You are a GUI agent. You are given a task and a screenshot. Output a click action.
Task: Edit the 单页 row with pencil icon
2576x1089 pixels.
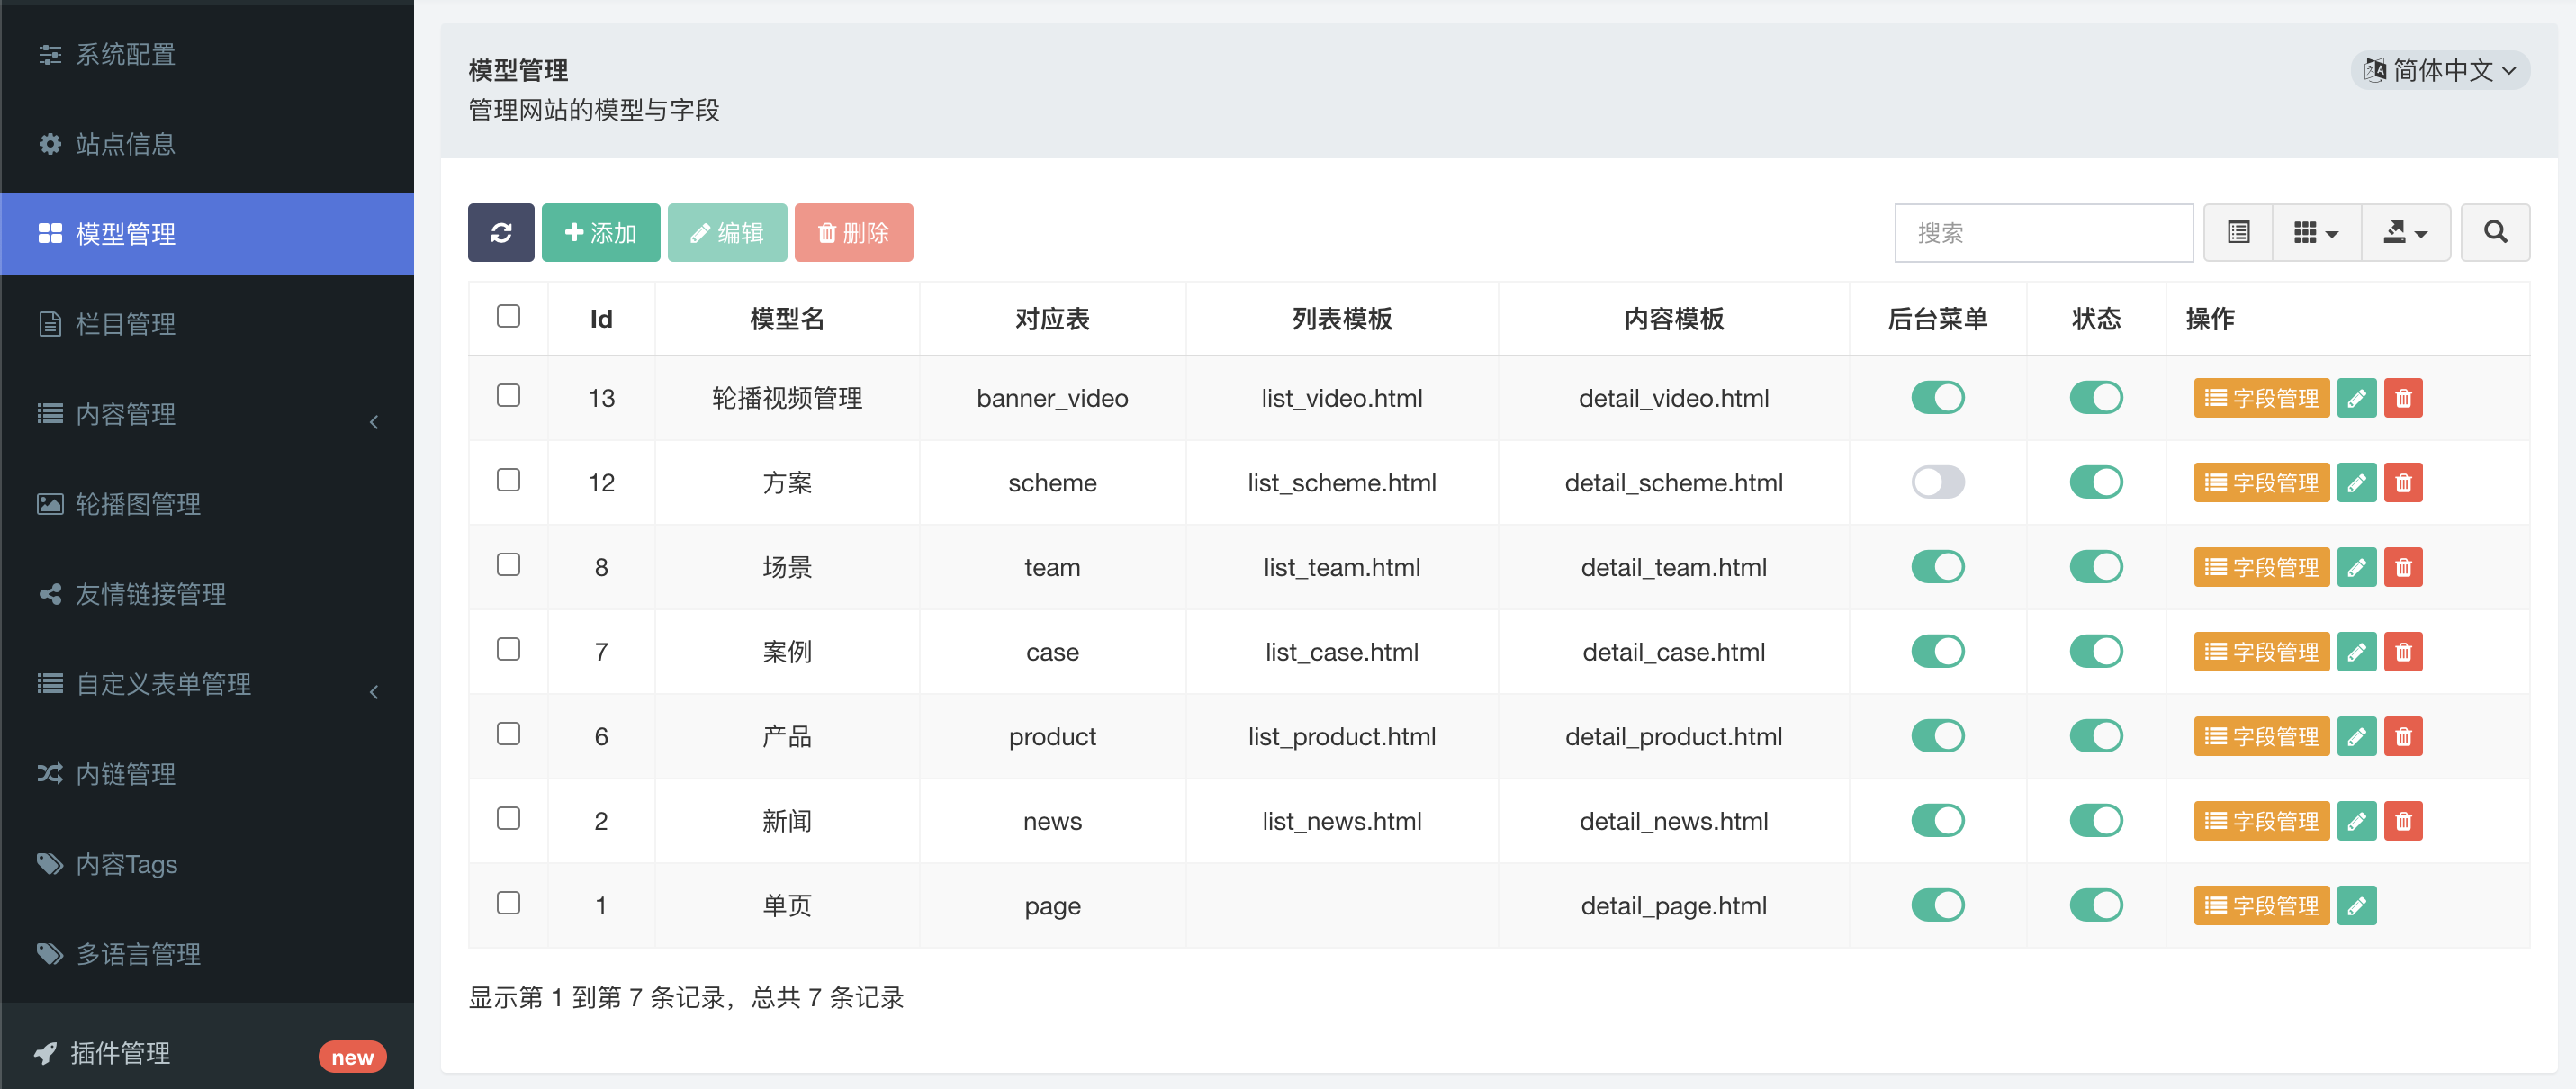click(x=2356, y=905)
